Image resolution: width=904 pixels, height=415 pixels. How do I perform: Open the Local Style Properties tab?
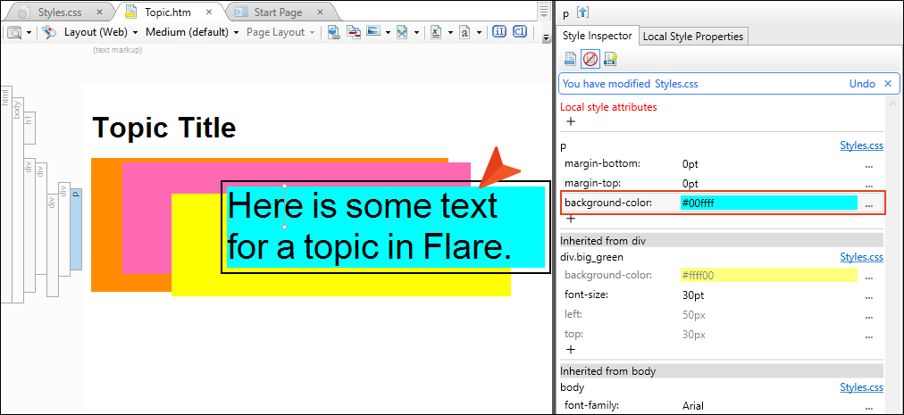click(693, 37)
